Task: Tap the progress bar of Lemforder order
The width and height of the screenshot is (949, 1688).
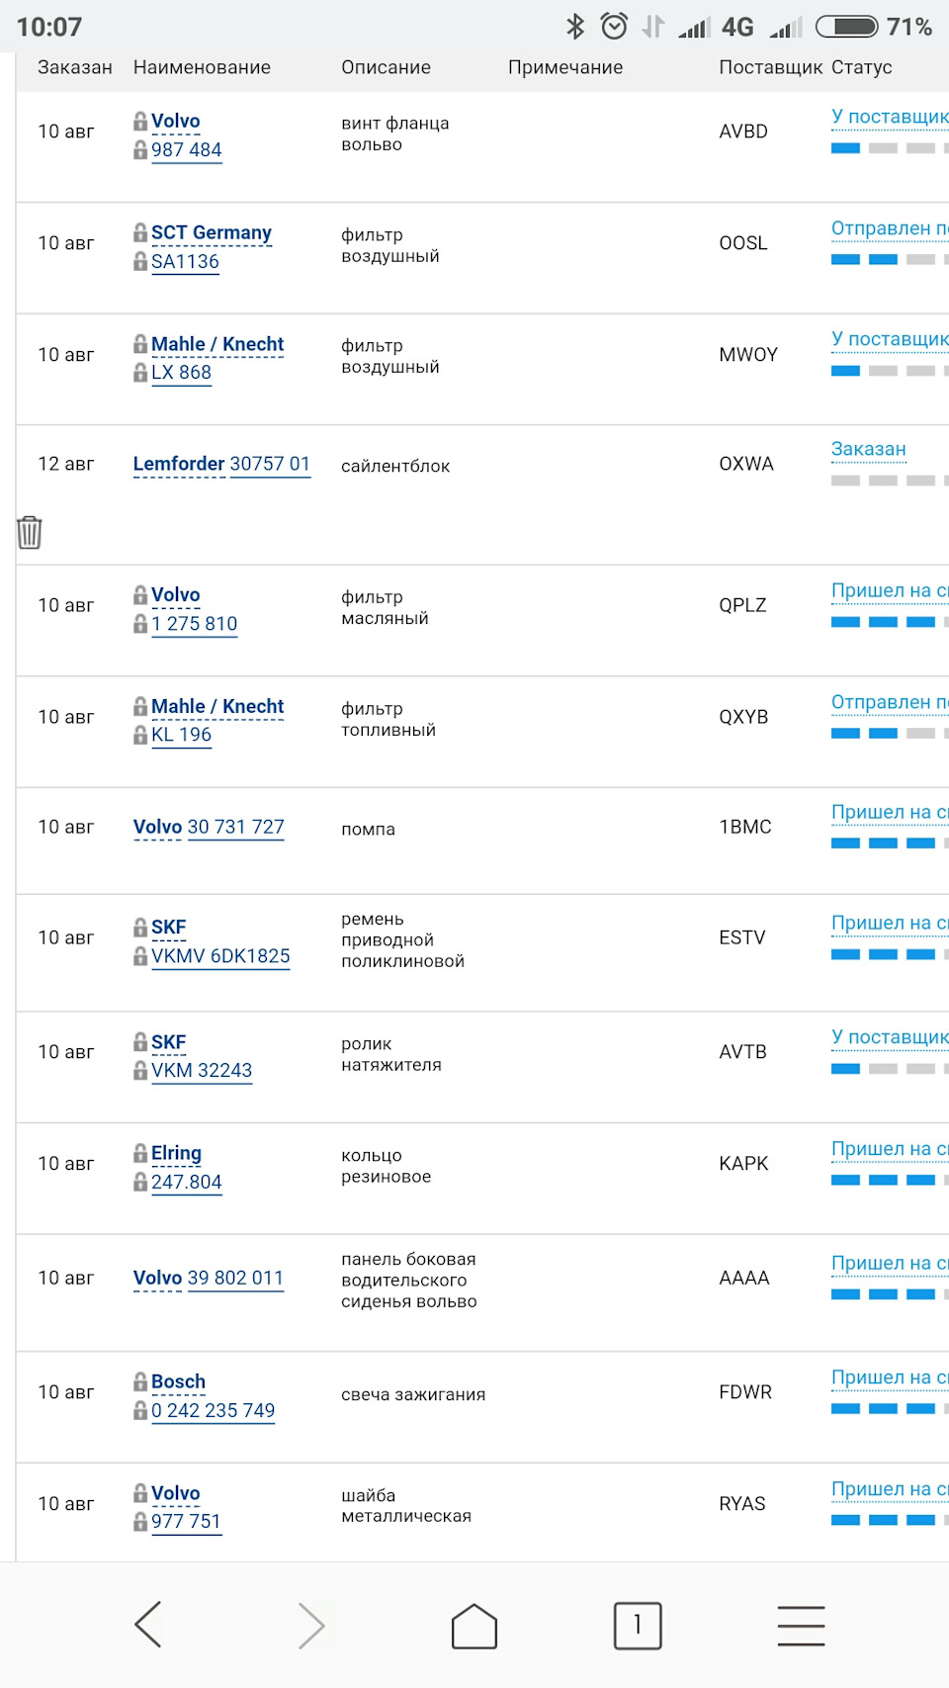Action: (883, 481)
